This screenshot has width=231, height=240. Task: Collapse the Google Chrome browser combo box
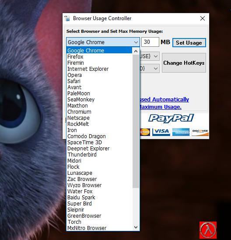103,42
